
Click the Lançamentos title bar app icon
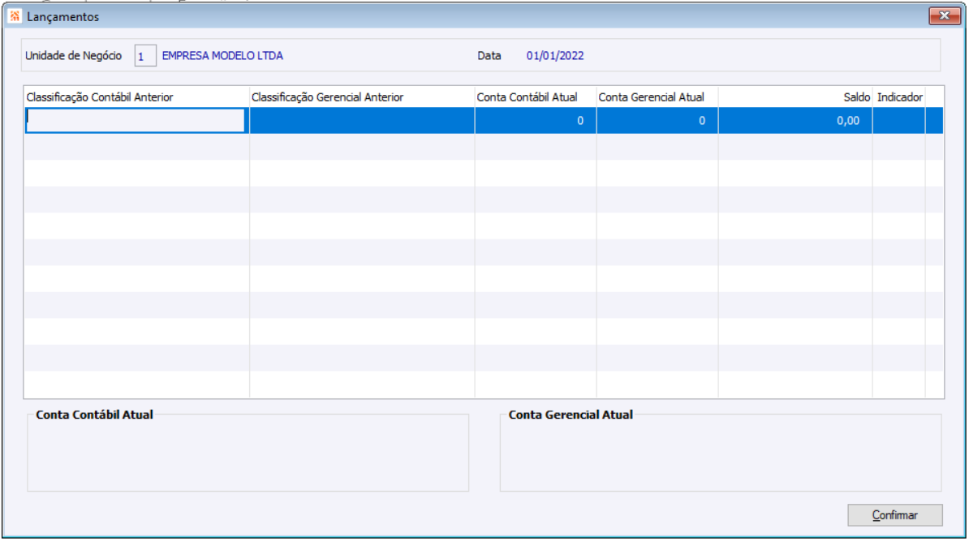(x=15, y=16)
